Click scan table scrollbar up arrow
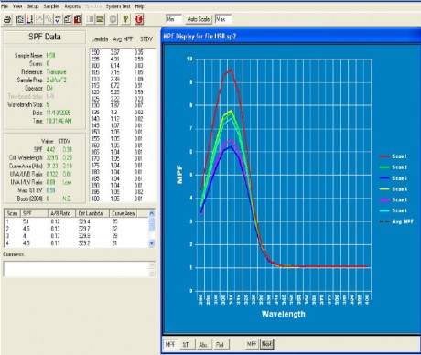 (152, 213)
